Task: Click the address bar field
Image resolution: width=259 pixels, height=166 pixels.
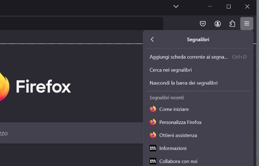Action: click(82, 24)
